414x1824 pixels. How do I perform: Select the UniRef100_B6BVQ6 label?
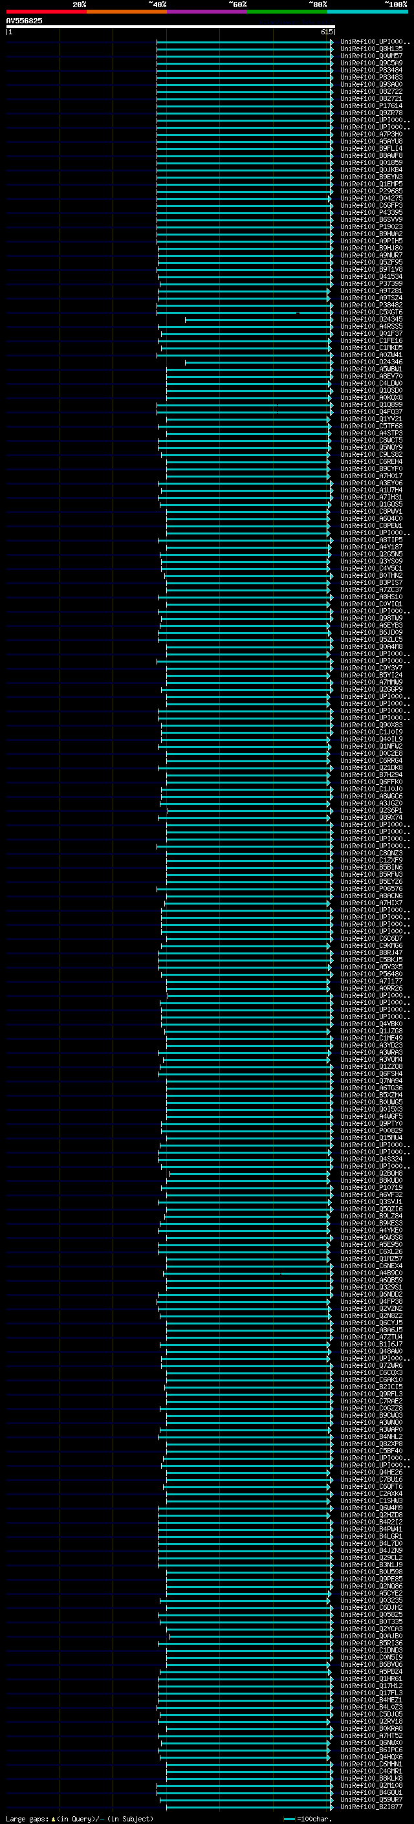(371, 1664)
